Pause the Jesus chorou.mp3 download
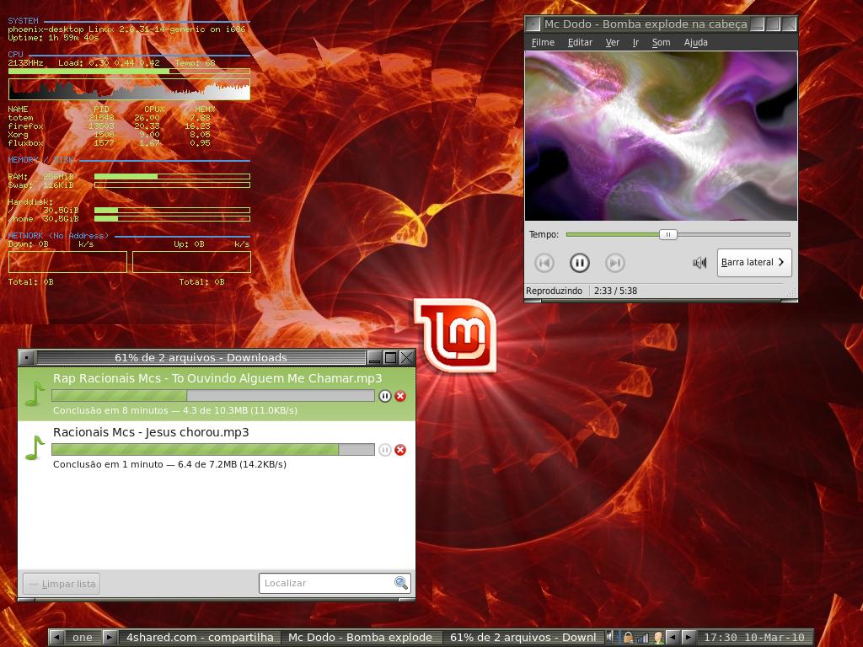Image resolution: width=863 pixels, height=647 pixels. [384, 450]
